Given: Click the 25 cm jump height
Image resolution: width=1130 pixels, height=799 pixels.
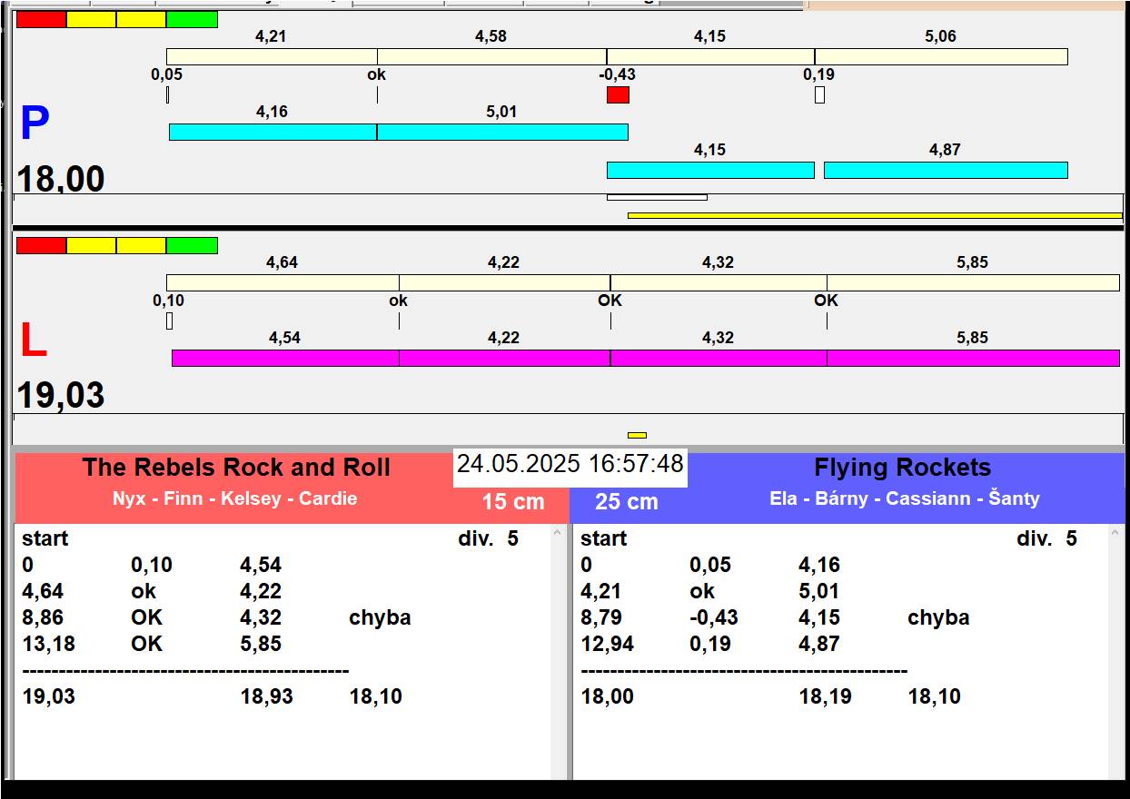Looking at the screenshot, I should pyautogui.click(x=627, y=502).
